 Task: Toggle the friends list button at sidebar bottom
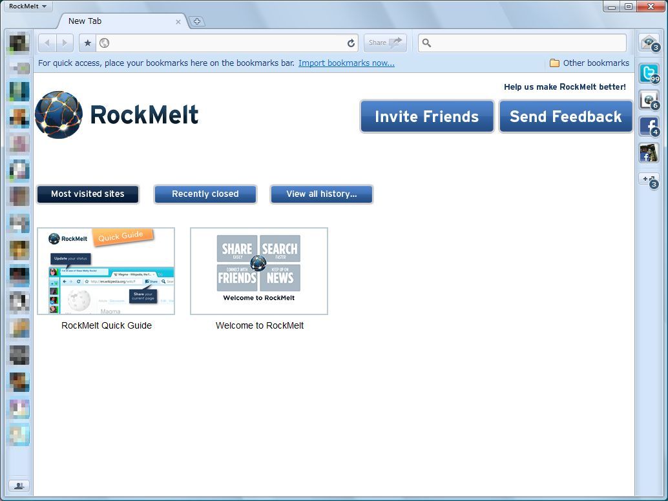click(19, 486)
